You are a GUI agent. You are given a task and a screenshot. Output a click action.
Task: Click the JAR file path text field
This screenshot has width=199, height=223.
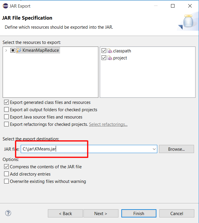[88, 149]
